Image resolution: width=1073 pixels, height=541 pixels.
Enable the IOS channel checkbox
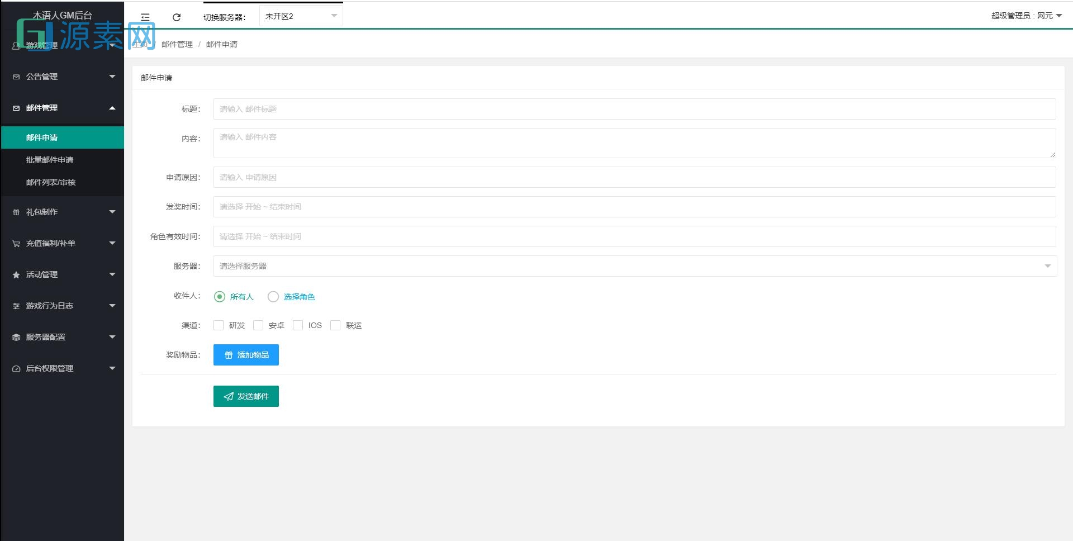coord(298,325)
